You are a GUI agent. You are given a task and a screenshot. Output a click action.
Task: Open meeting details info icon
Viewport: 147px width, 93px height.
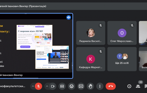pos(129,86)
